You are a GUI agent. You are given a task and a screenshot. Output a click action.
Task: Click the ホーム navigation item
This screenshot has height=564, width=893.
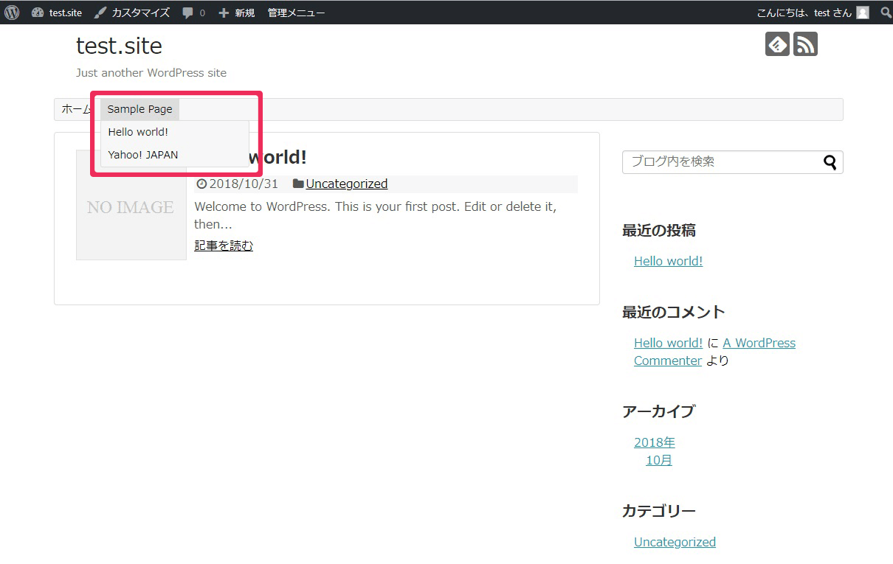75,109
